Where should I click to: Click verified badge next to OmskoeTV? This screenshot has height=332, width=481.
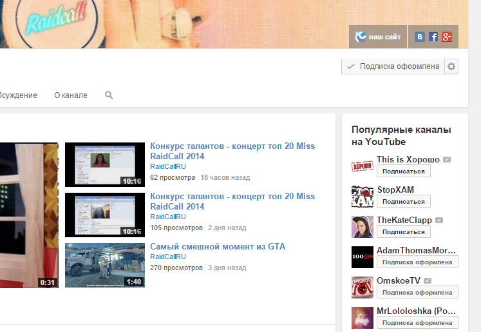(x=428, y=280)
